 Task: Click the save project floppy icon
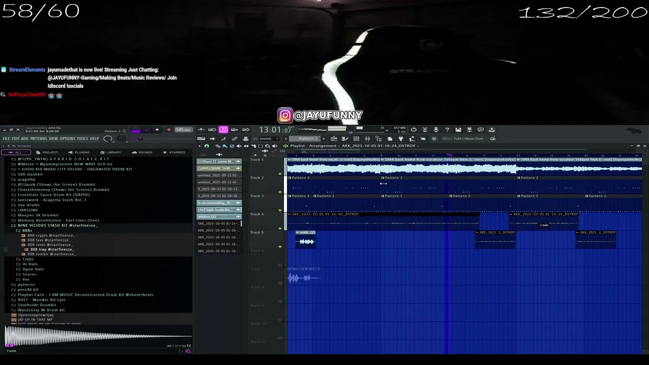pyautogui.click(x=458, y=130)
